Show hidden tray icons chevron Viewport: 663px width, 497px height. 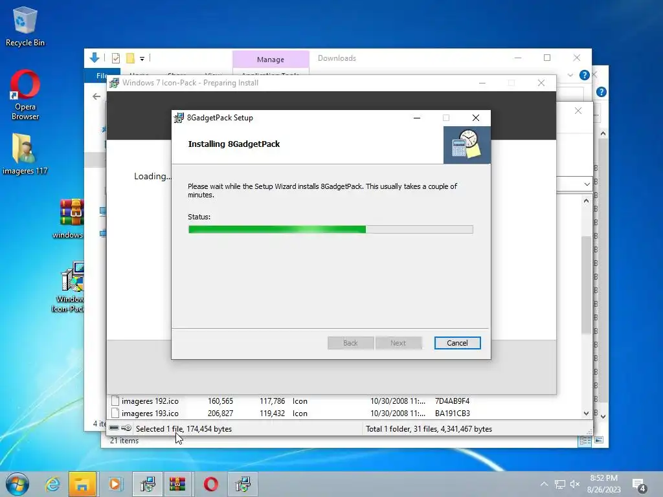[x=544, y=484]
